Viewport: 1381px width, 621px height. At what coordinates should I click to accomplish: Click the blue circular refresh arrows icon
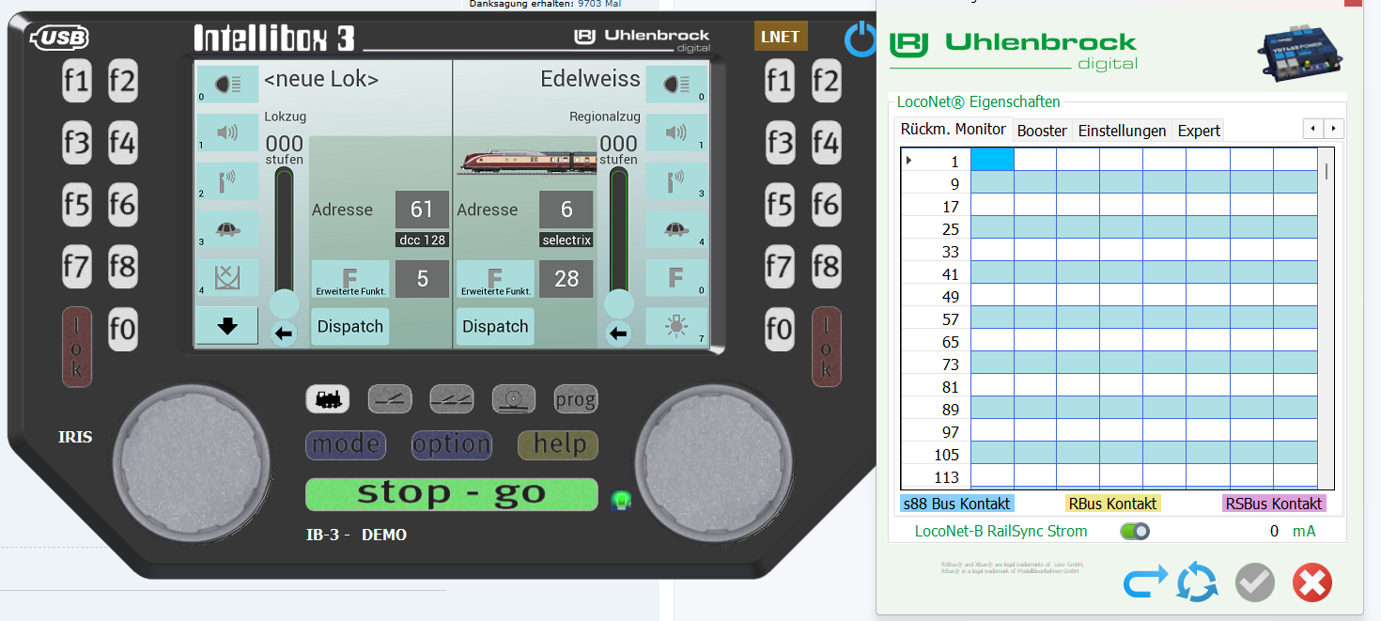tap(1197, 583)
